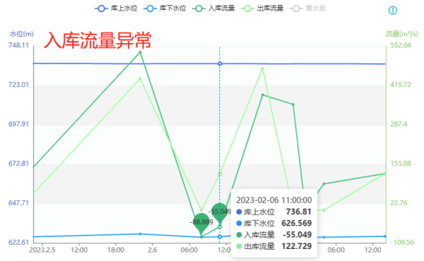The height and width of the screenshot is (261, 424).
Task: Click the tooltip value 736.81
Action: (298, 211)
